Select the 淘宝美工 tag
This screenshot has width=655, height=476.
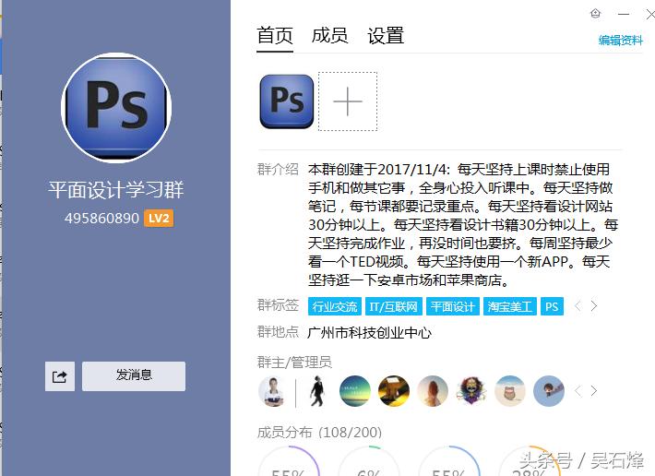click(x=510, y=306)
